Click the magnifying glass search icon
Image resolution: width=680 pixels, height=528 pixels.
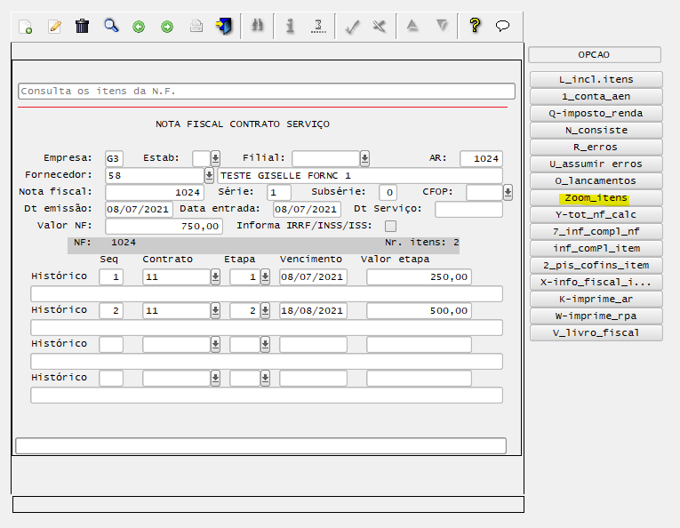tap(111, 26)
